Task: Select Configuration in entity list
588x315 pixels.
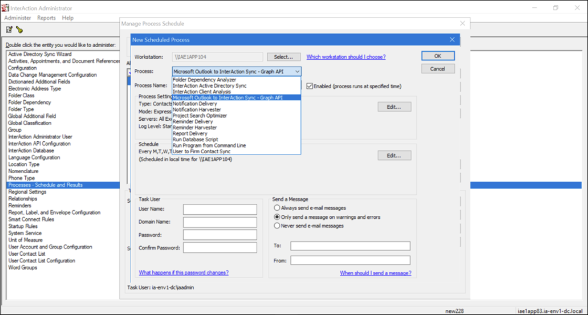Action: [x=23, y=68]
